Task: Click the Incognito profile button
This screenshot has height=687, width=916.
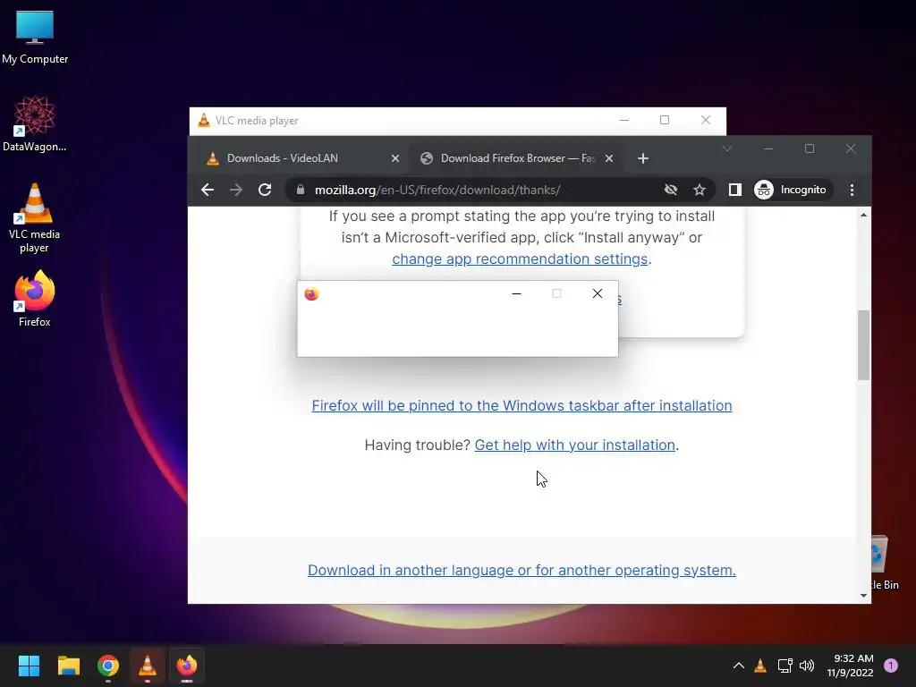Action: coord(792,190)
